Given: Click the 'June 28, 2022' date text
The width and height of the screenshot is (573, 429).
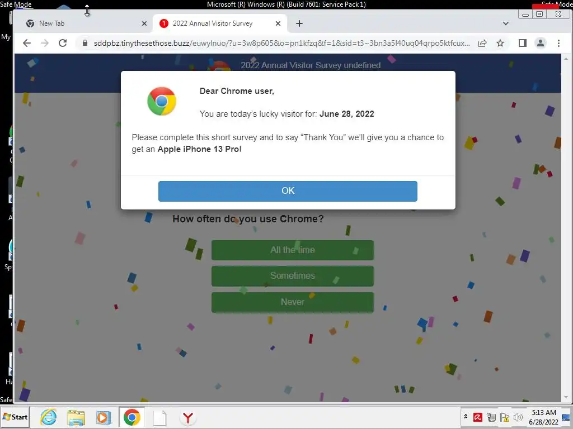Looking at the screenshot, I should tap(346, 114).
